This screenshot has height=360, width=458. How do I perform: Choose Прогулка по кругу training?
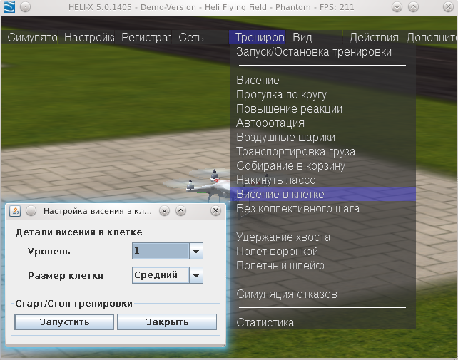point(322,95)
